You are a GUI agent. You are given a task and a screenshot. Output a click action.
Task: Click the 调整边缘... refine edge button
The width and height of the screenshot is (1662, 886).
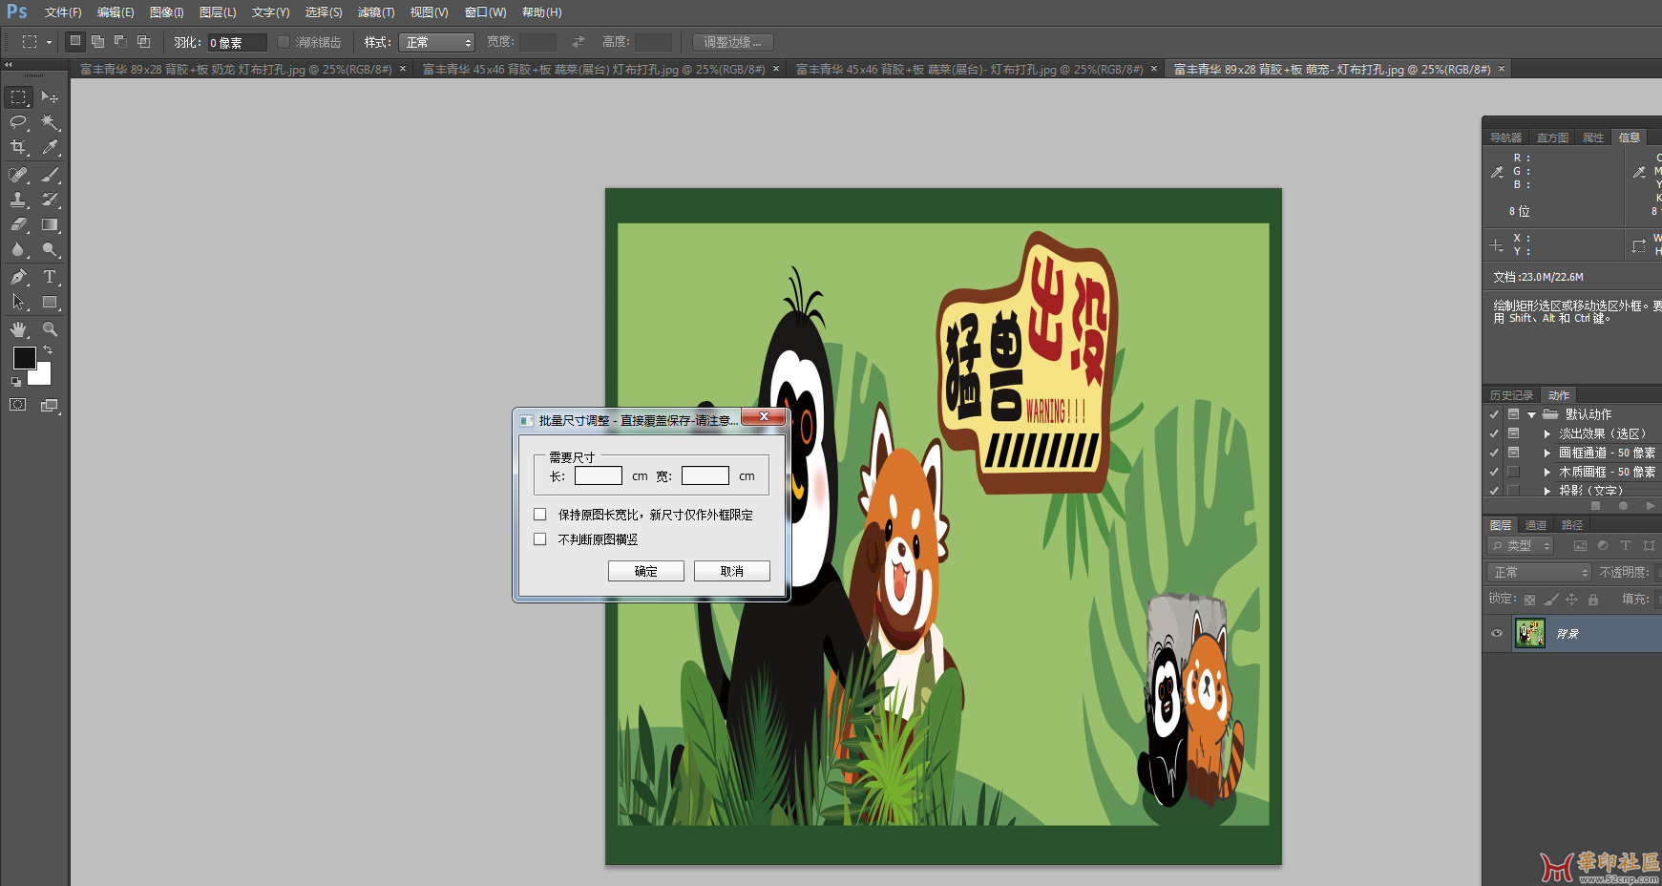point(732,42)
